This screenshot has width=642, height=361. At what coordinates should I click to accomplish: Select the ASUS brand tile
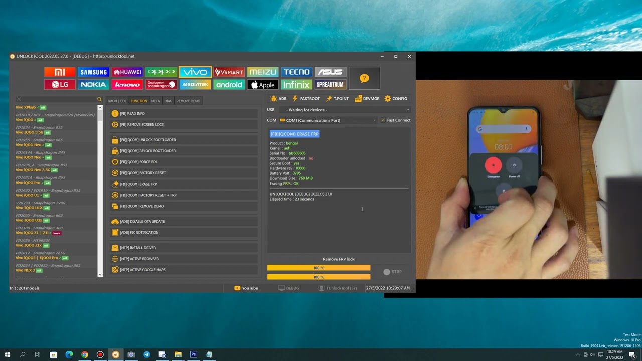tap(330, 72)
